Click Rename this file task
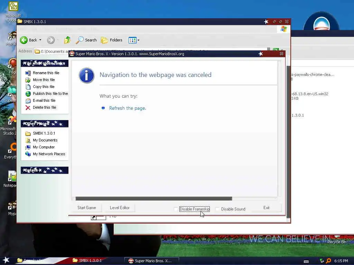The image size is (354, 265). (46, 73)
